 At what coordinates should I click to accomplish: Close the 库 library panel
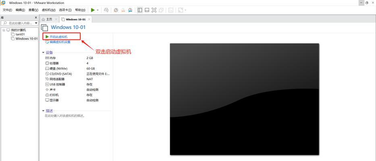[36, 17]
